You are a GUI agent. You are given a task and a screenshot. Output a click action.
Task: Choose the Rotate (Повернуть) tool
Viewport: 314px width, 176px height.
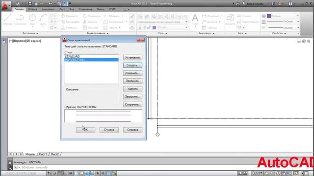[x=92, y=16]
